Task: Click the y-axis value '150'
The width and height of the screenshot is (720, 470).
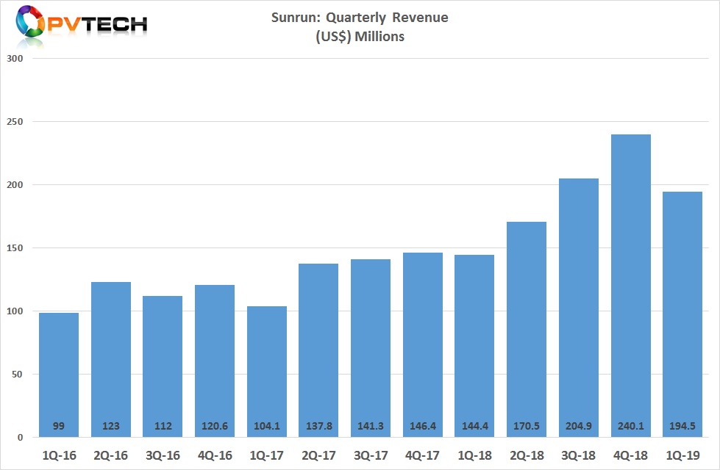Action: coord(15,248)
